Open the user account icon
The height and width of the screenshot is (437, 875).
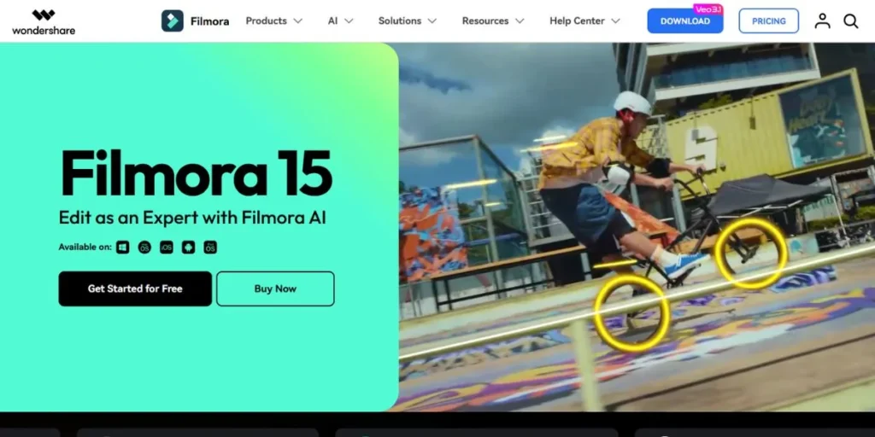tap(822, 21)
